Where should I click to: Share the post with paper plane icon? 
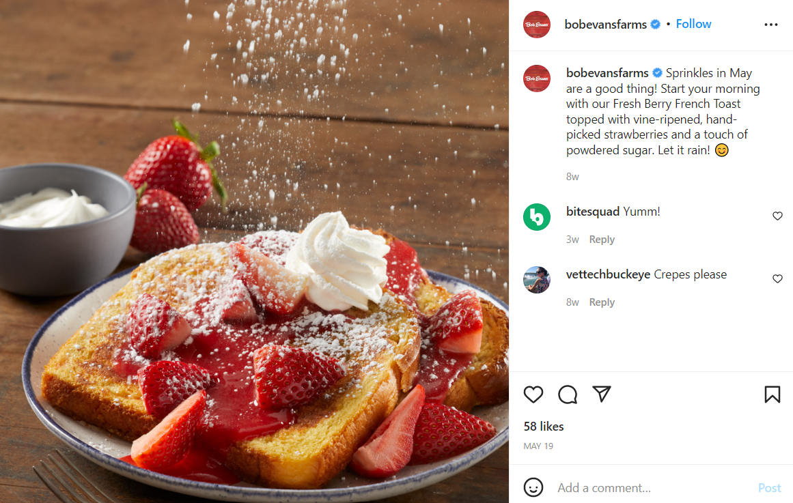602,394
